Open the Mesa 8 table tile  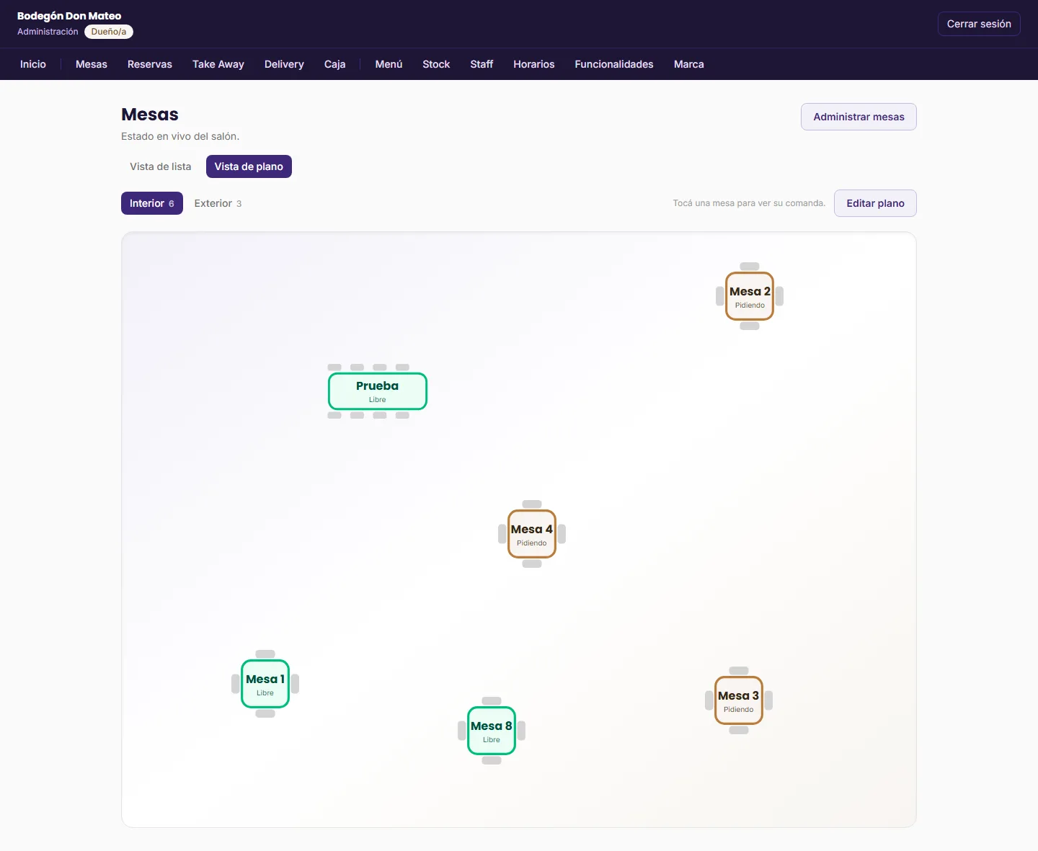pos(492,731)
